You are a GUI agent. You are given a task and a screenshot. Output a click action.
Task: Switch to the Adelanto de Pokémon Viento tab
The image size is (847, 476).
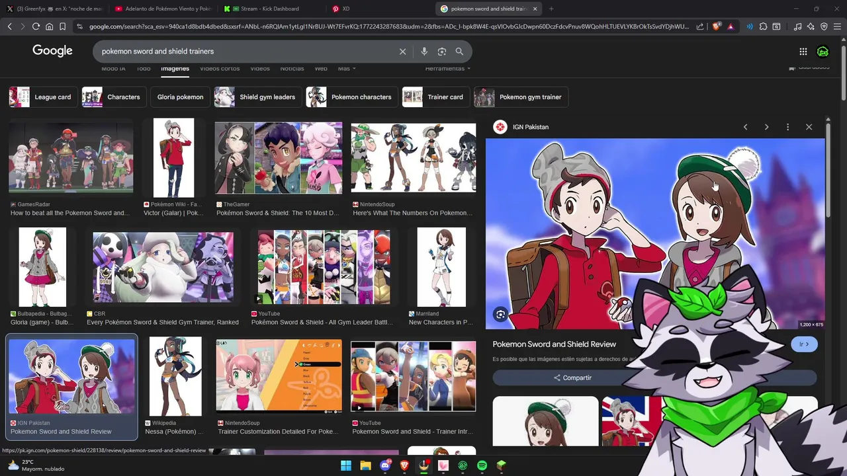pos(163,9)
